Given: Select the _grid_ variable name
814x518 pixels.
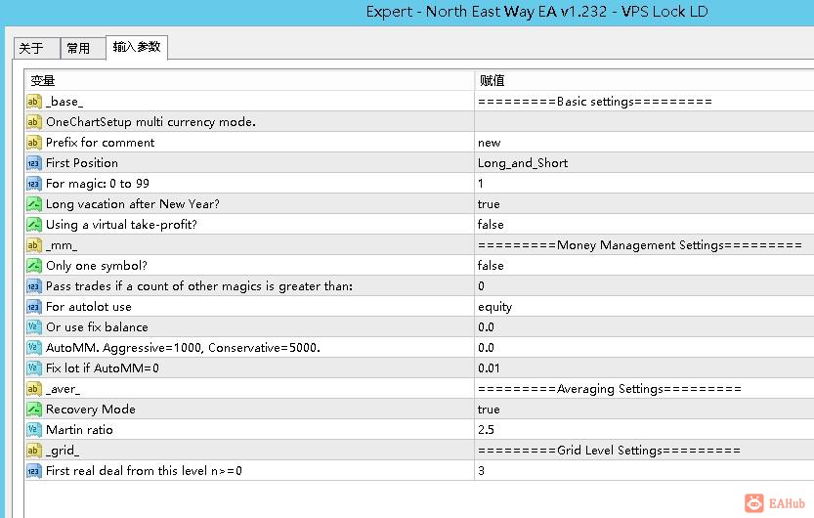Looking at the screenshot, I should (x=63, y=451).
